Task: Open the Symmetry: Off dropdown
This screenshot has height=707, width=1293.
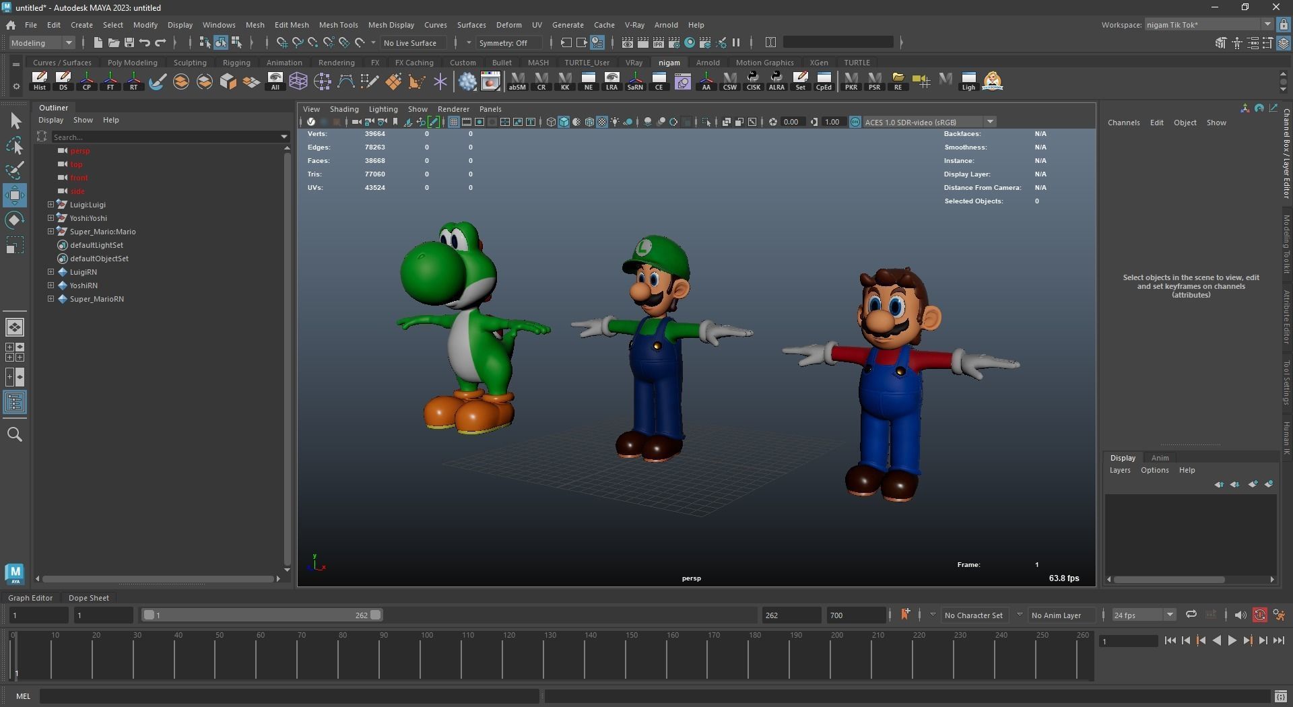Action: (509, 42)
